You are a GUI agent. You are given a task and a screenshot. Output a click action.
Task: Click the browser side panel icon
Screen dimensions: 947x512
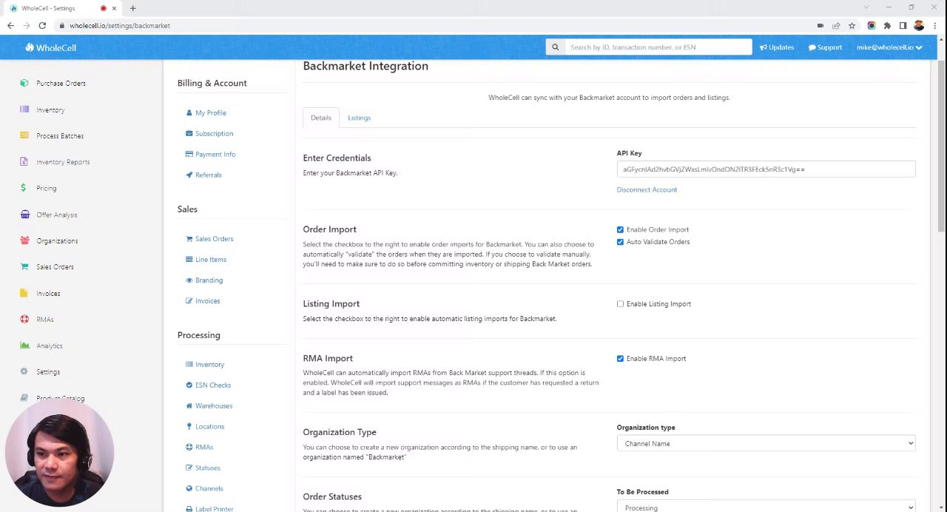click(903, 25)
